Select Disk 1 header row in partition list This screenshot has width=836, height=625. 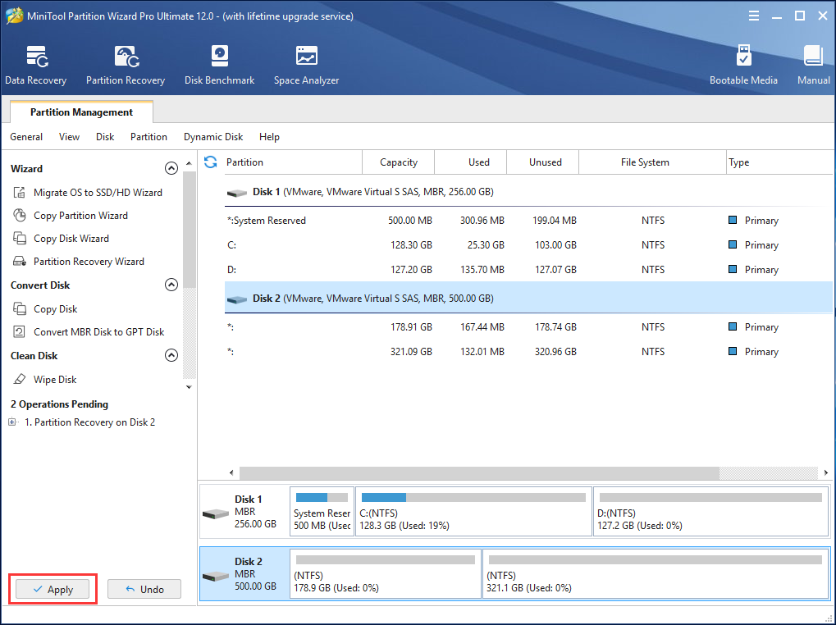click(x=528, y=192)
